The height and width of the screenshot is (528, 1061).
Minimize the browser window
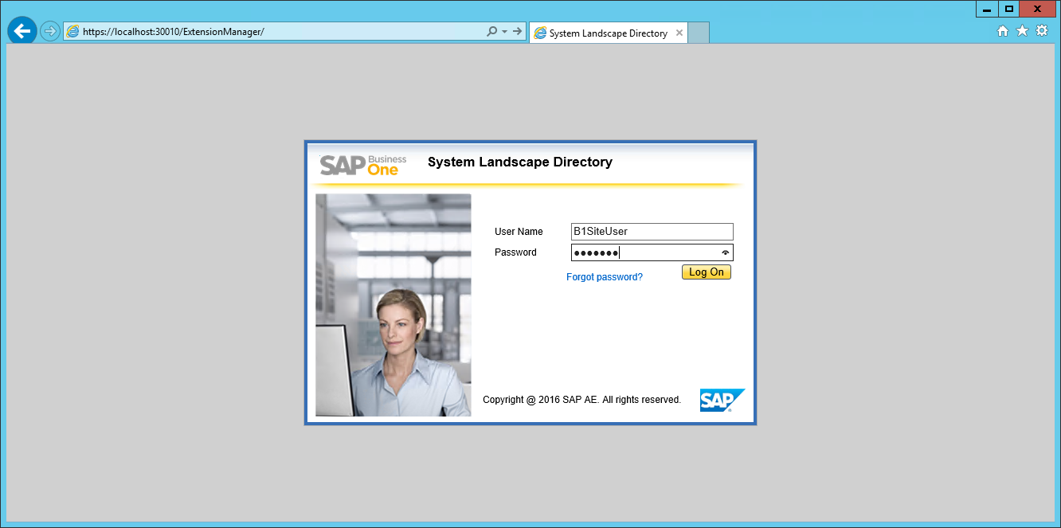pos(986,9)
